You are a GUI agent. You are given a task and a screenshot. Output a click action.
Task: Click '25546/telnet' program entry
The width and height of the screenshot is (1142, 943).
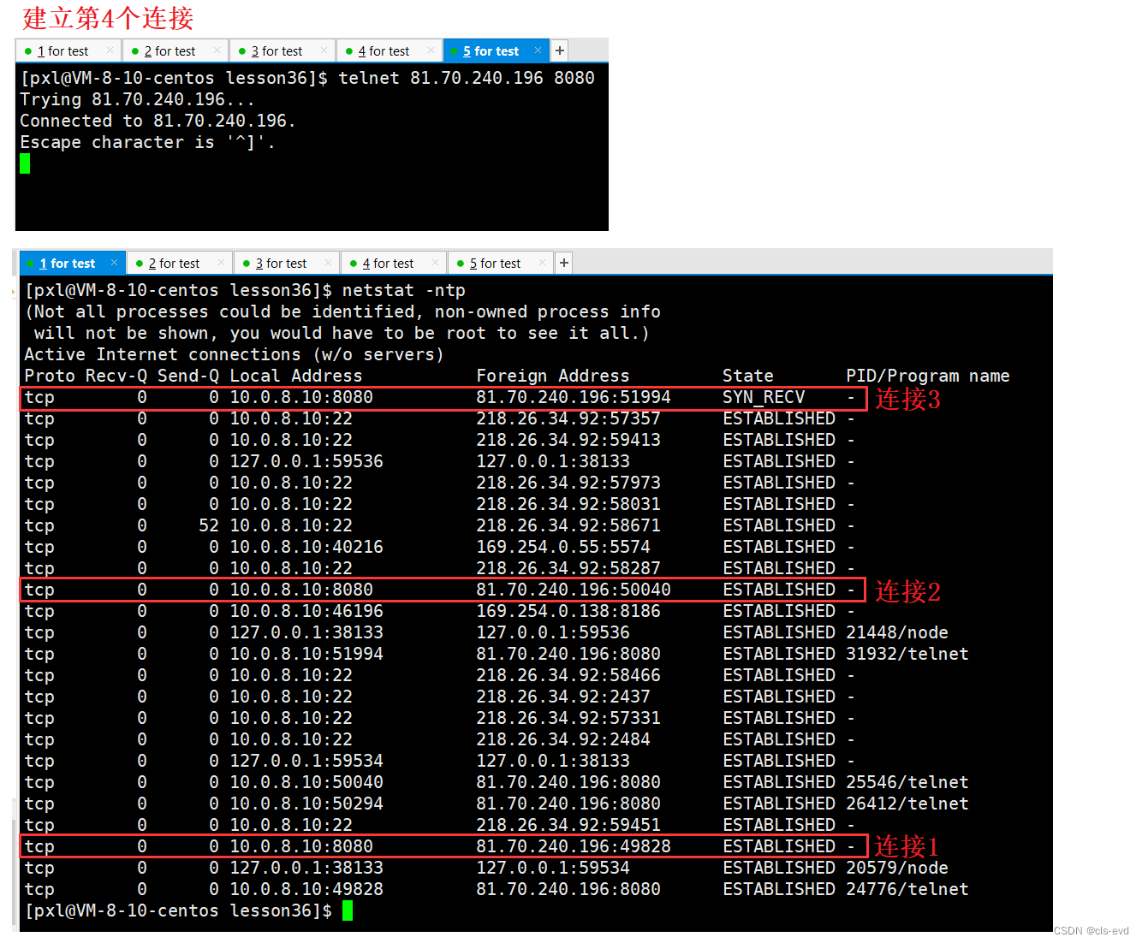[907, 782]
